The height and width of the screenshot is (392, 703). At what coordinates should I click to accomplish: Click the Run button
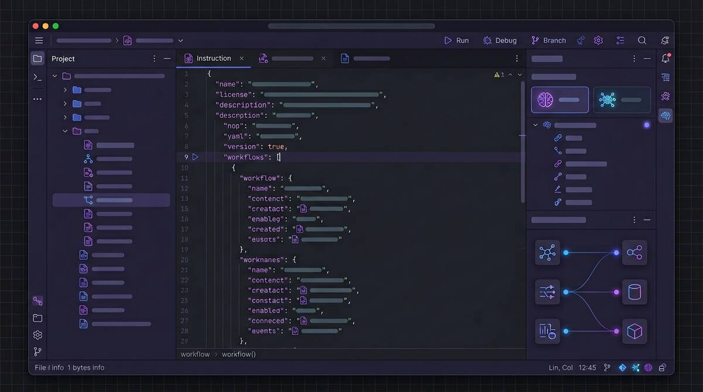coord(456,40)
